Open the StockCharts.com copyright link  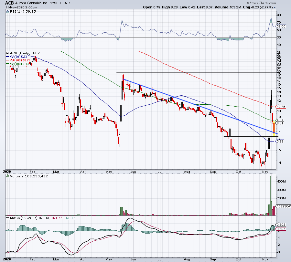(261, 3)
